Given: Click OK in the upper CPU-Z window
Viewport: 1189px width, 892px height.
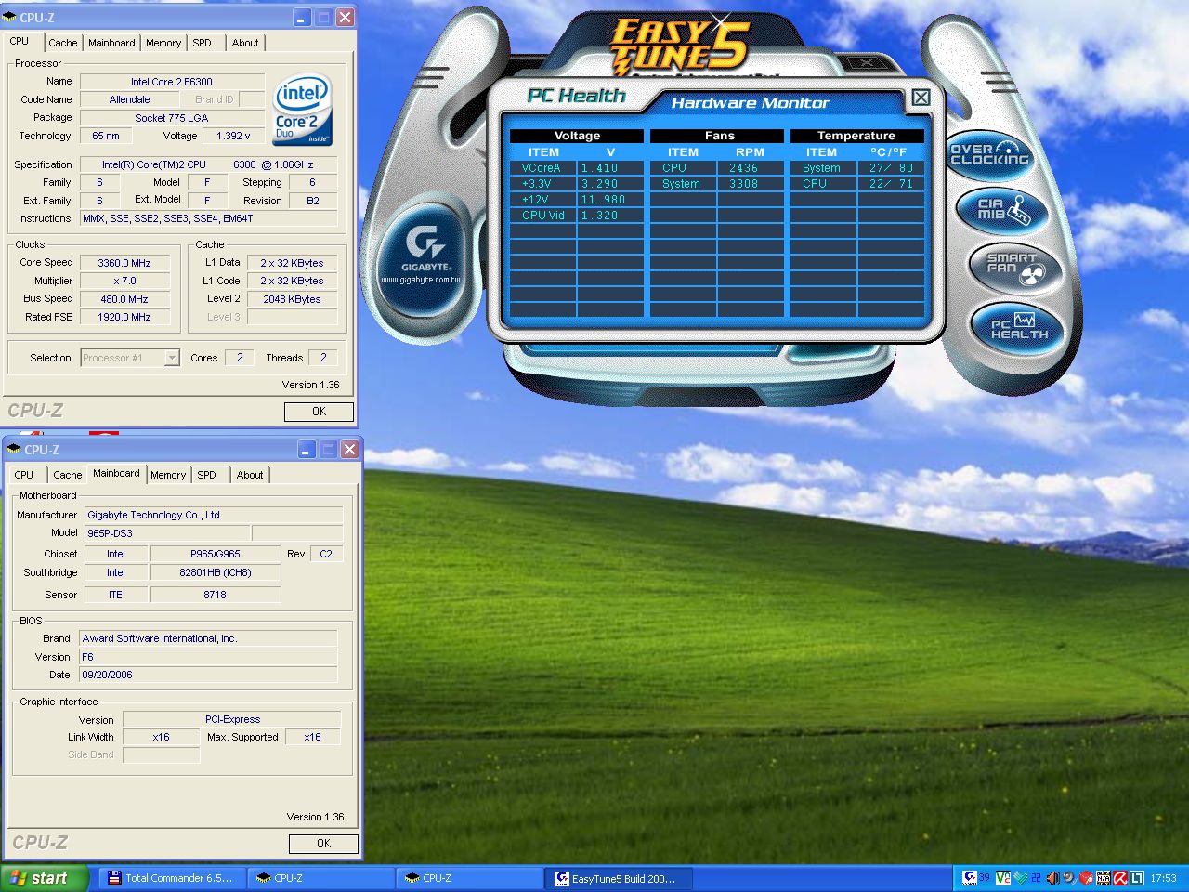Looking at the screenshot, I should pos(319,412).
